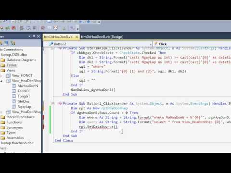Click the folder icon beside Tables

[2, 65]
